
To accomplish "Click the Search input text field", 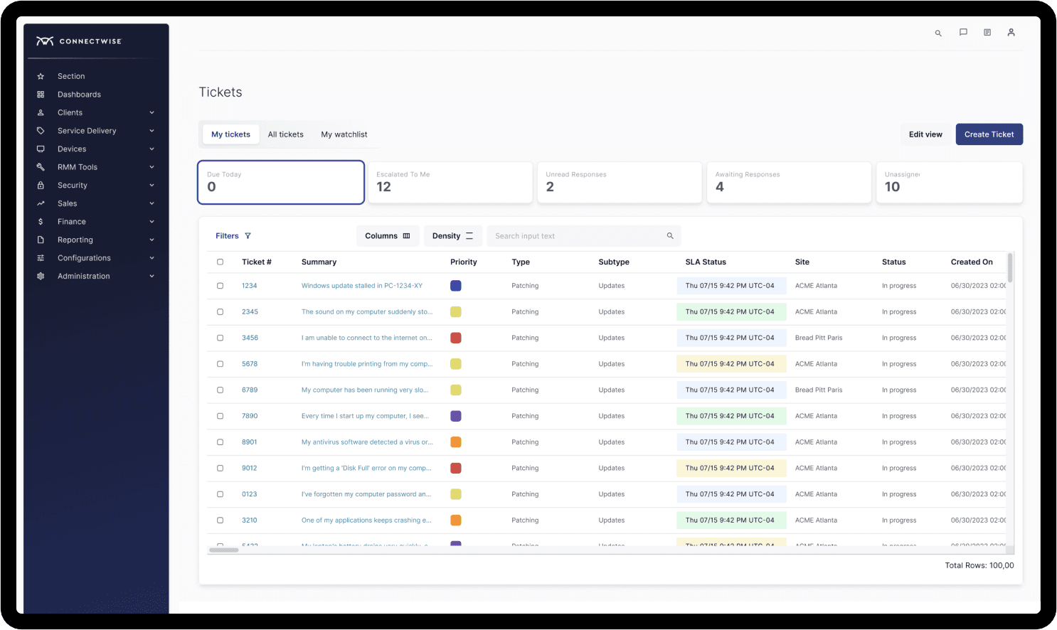I will (583, 236).
